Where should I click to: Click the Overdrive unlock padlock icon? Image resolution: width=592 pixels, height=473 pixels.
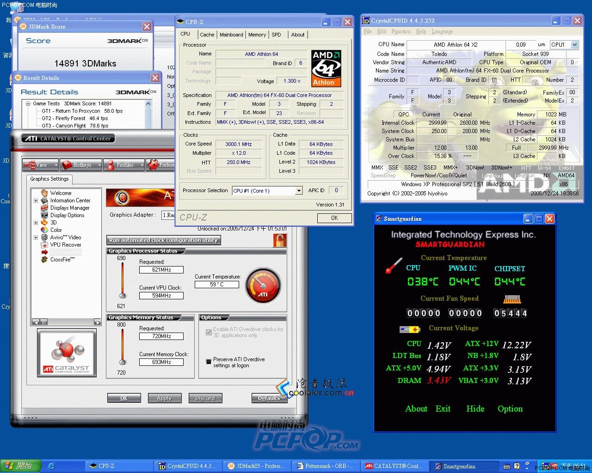pos(279,240)
